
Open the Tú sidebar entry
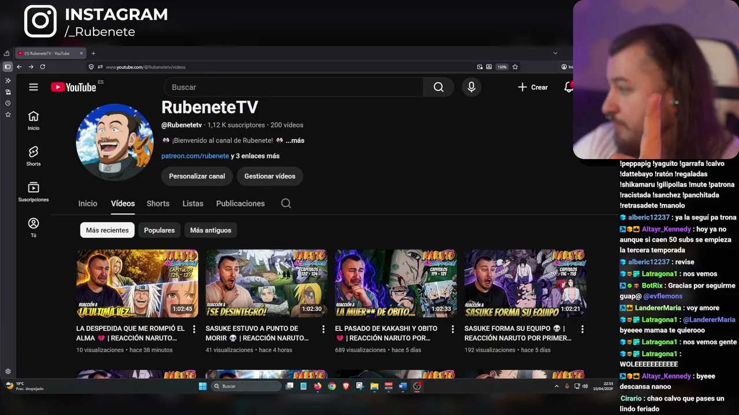click(33, 228)
